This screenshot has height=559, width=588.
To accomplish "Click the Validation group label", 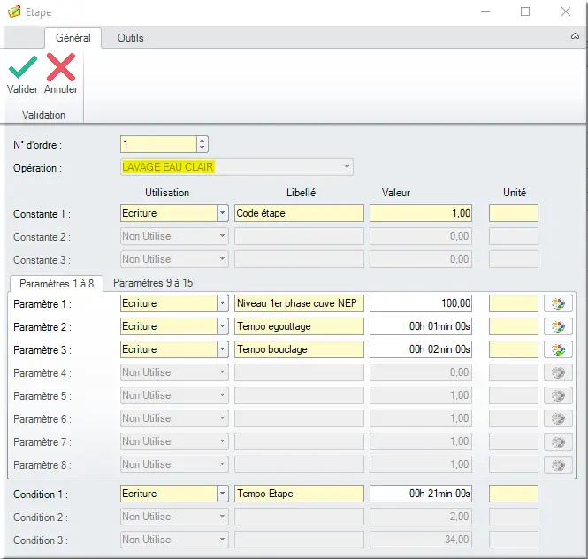I will pyautogui.click(x=43, y=115).
